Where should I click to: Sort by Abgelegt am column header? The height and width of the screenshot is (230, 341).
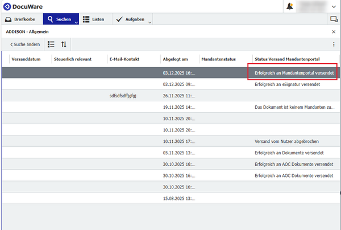pyautogui.click(x=175, y=59)
